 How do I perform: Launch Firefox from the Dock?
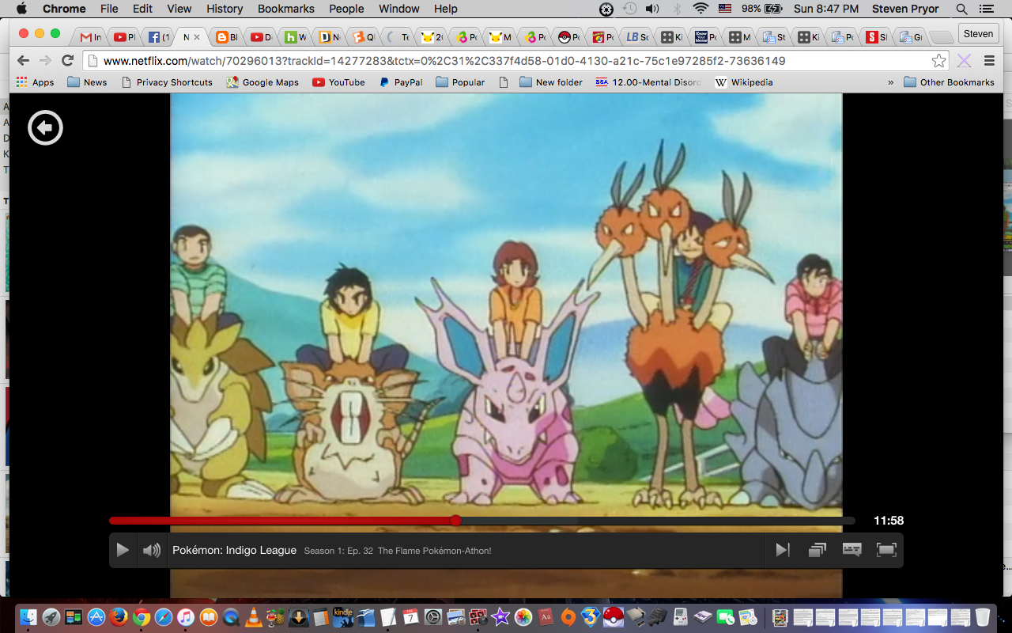[x=119, y=617]
